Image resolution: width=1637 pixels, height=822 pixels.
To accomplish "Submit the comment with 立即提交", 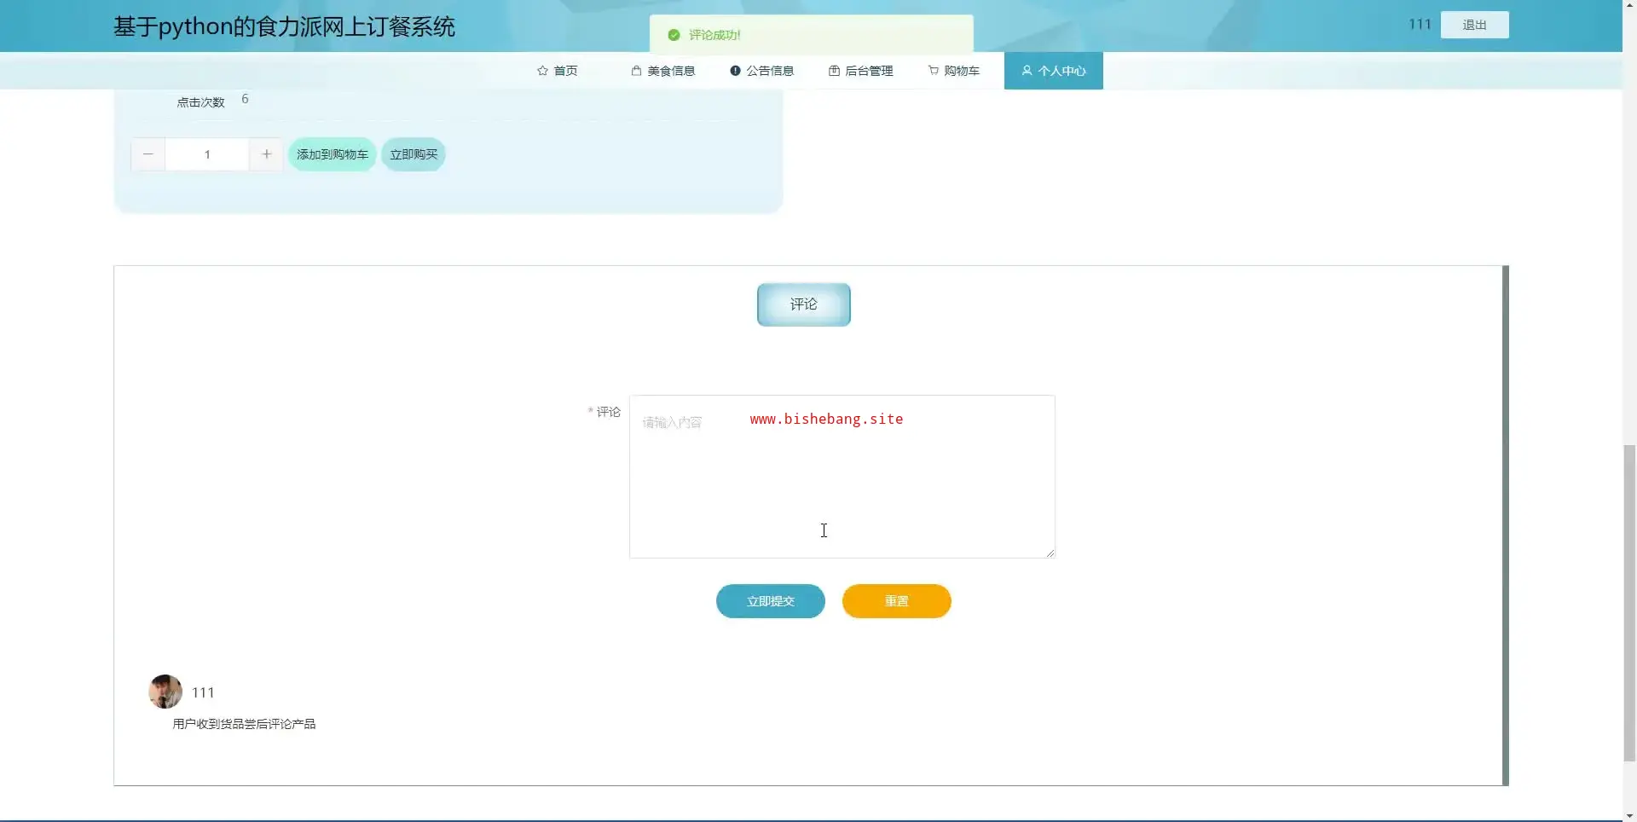I will 770,601.
